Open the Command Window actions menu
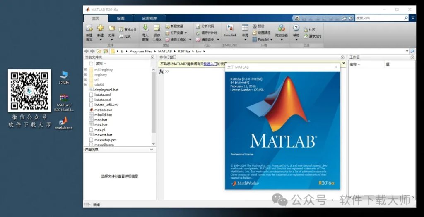 click(342, 57)
